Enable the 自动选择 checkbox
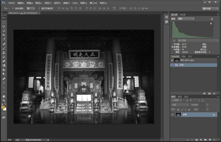The width and height of the screenshot is (221, 142). click(13, 8)
